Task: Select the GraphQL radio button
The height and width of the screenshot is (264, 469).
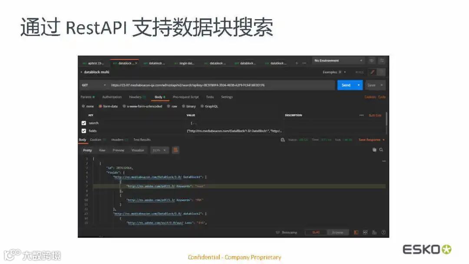Action: pyautogui.click(x=202, y=106)
